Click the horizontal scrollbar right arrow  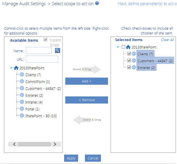click(55, 144)
